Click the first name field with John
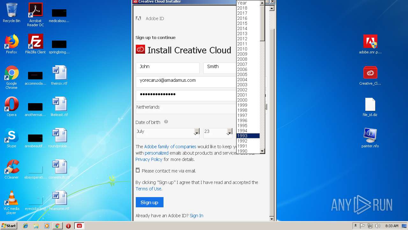 [168, 68]
